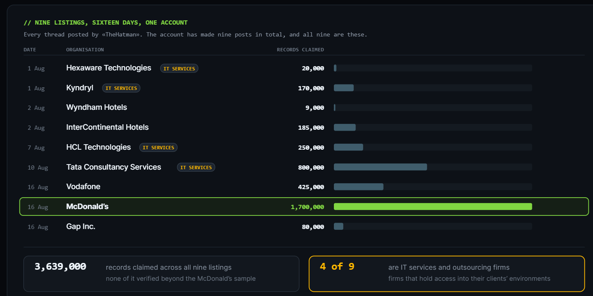593x296 pixels.
Task: Open the Wyndham Hotels listing row
Action: pos(304,108)
